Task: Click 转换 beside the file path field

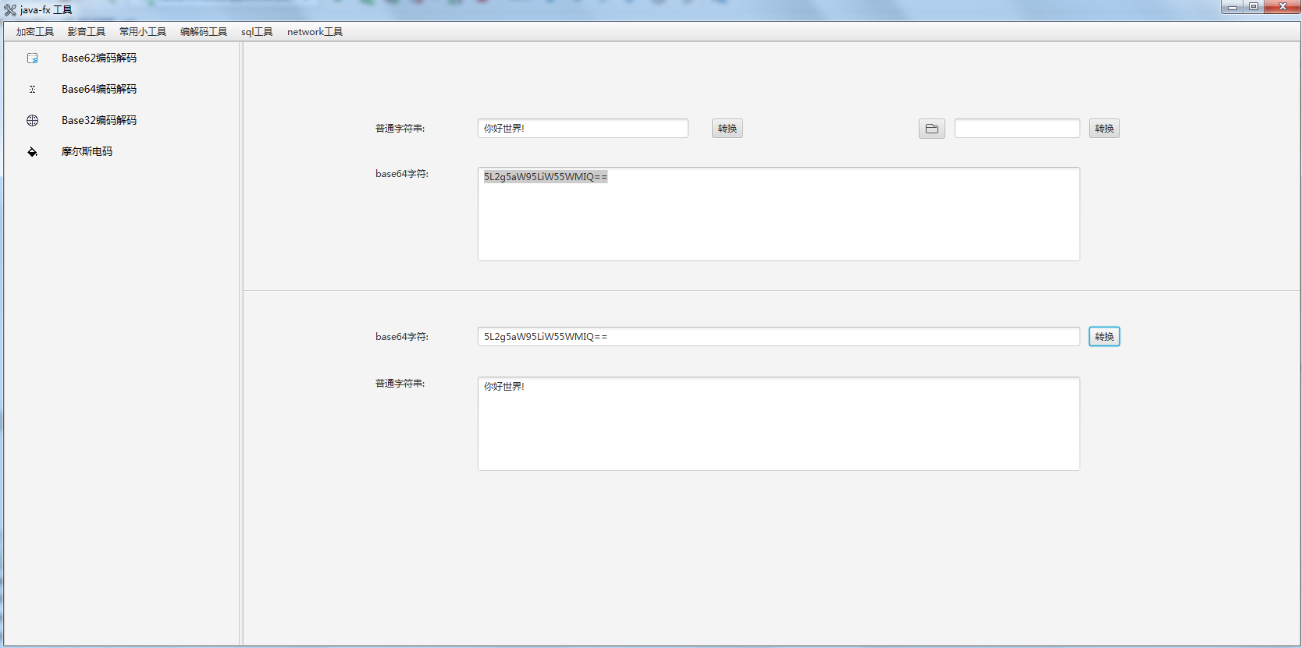Action: [1104, 129]
